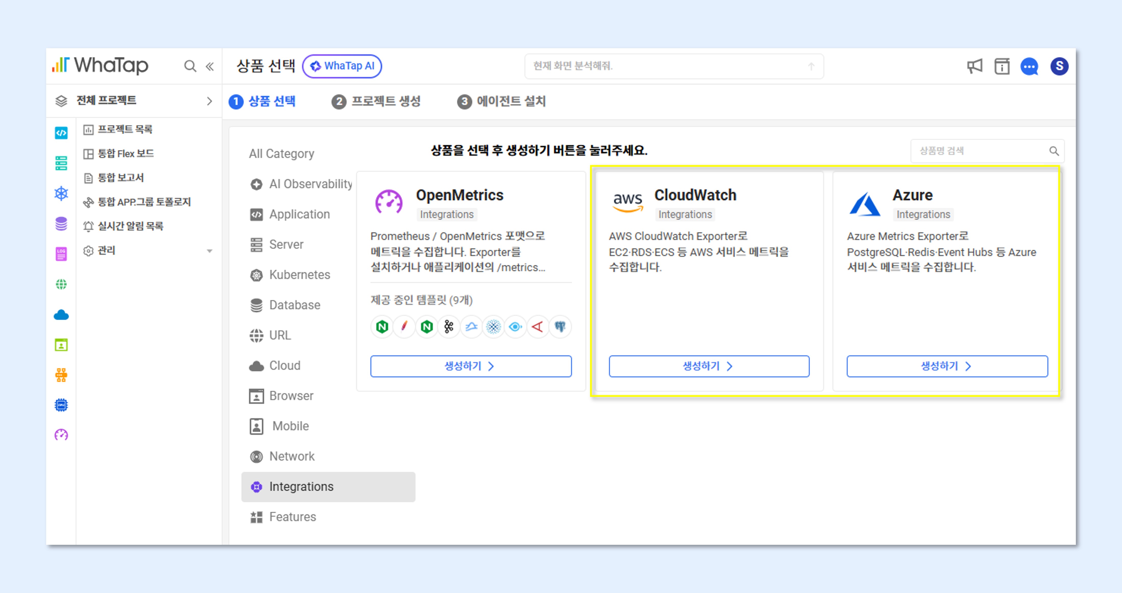This screenshot has height=593, width=1122.
Task: Click WhaTap AI button
Action: [342, 66]
